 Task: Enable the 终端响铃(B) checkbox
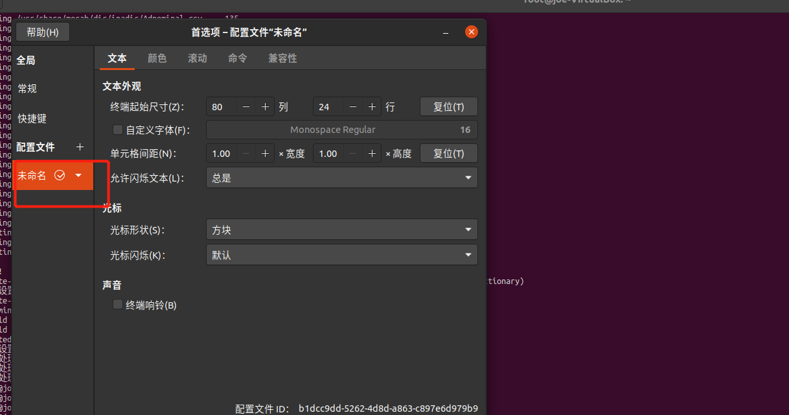point(118,304)
